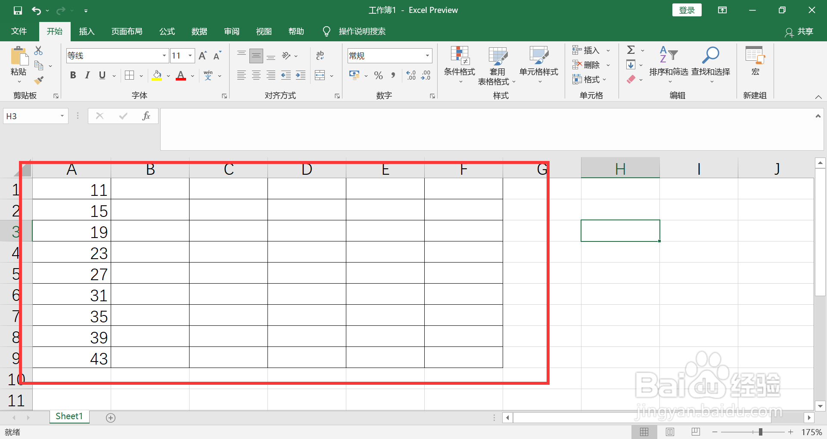Expand the Merge and Center dropdown
Viewport: 827px width, 439px height.
coord(332,76)
